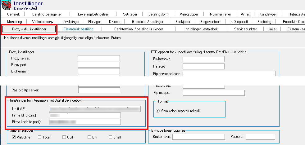Switch to Betalingsbetingelser tab

pos(47,14)
